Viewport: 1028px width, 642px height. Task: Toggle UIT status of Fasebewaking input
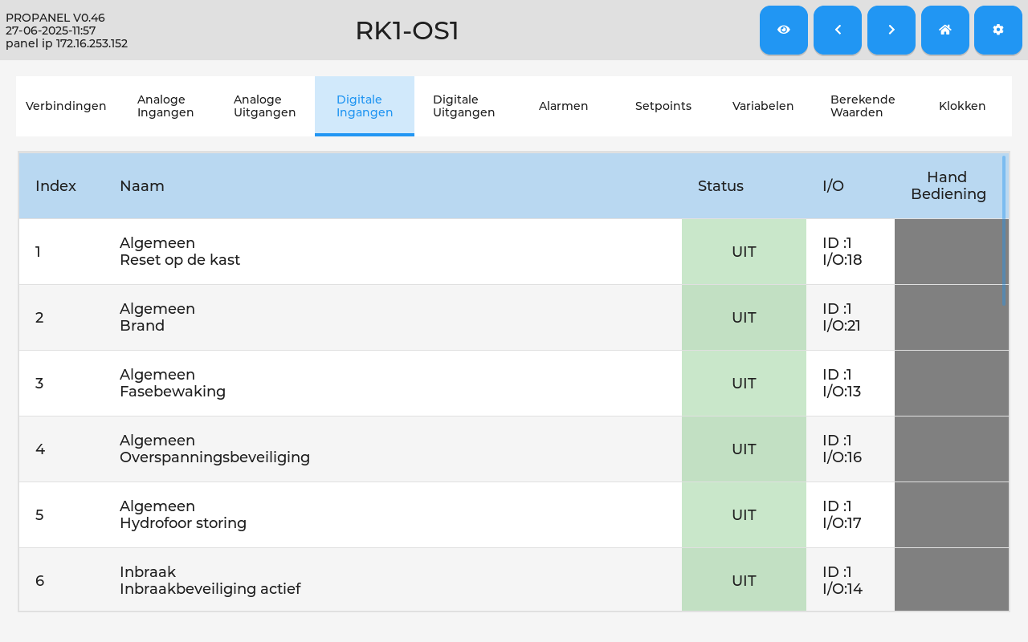pos(744,383)
